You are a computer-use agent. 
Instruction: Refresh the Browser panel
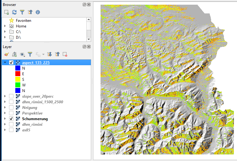tap(14, 12)
